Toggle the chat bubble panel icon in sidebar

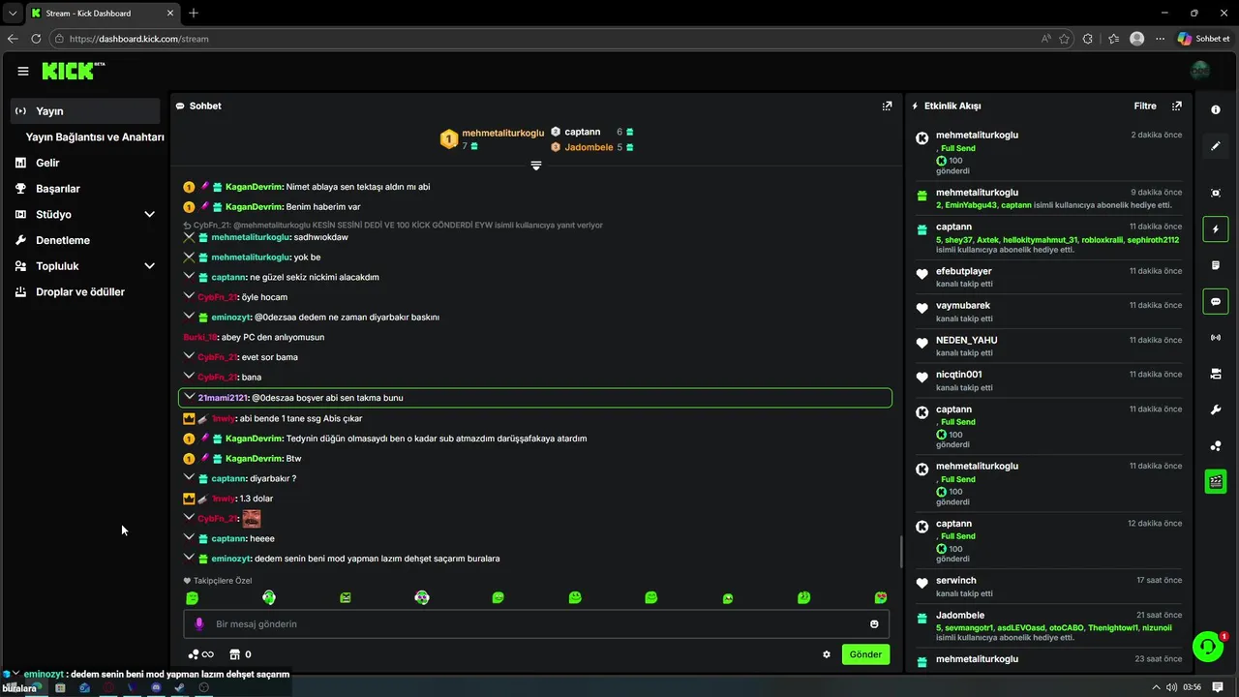1216,301
